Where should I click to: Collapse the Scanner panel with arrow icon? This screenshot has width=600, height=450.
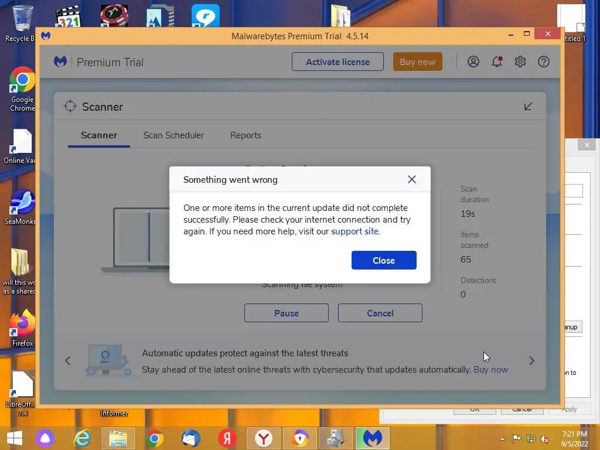[528, 107]
